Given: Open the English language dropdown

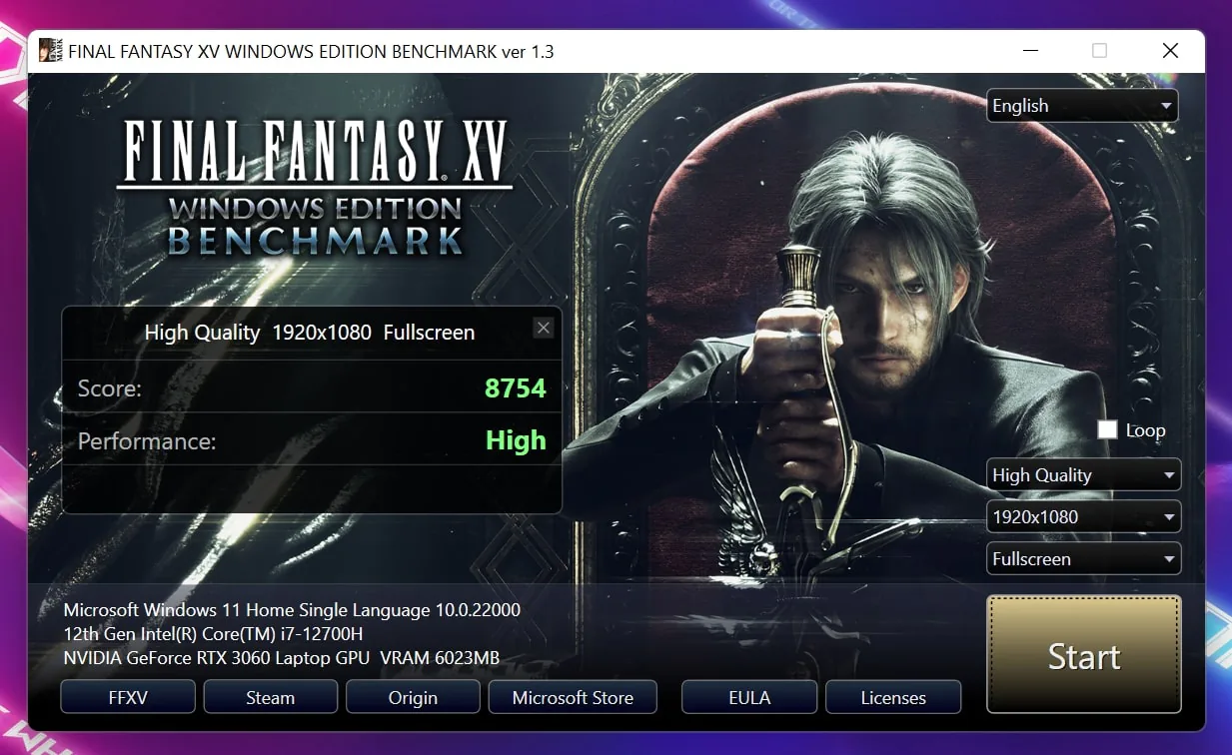Looking at the screenshot, I should [x=1083, y=106].
